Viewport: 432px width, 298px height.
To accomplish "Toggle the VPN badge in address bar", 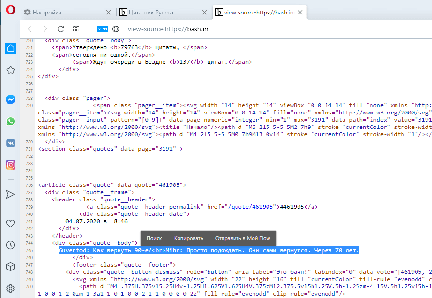I will click(x=103, y=29).
